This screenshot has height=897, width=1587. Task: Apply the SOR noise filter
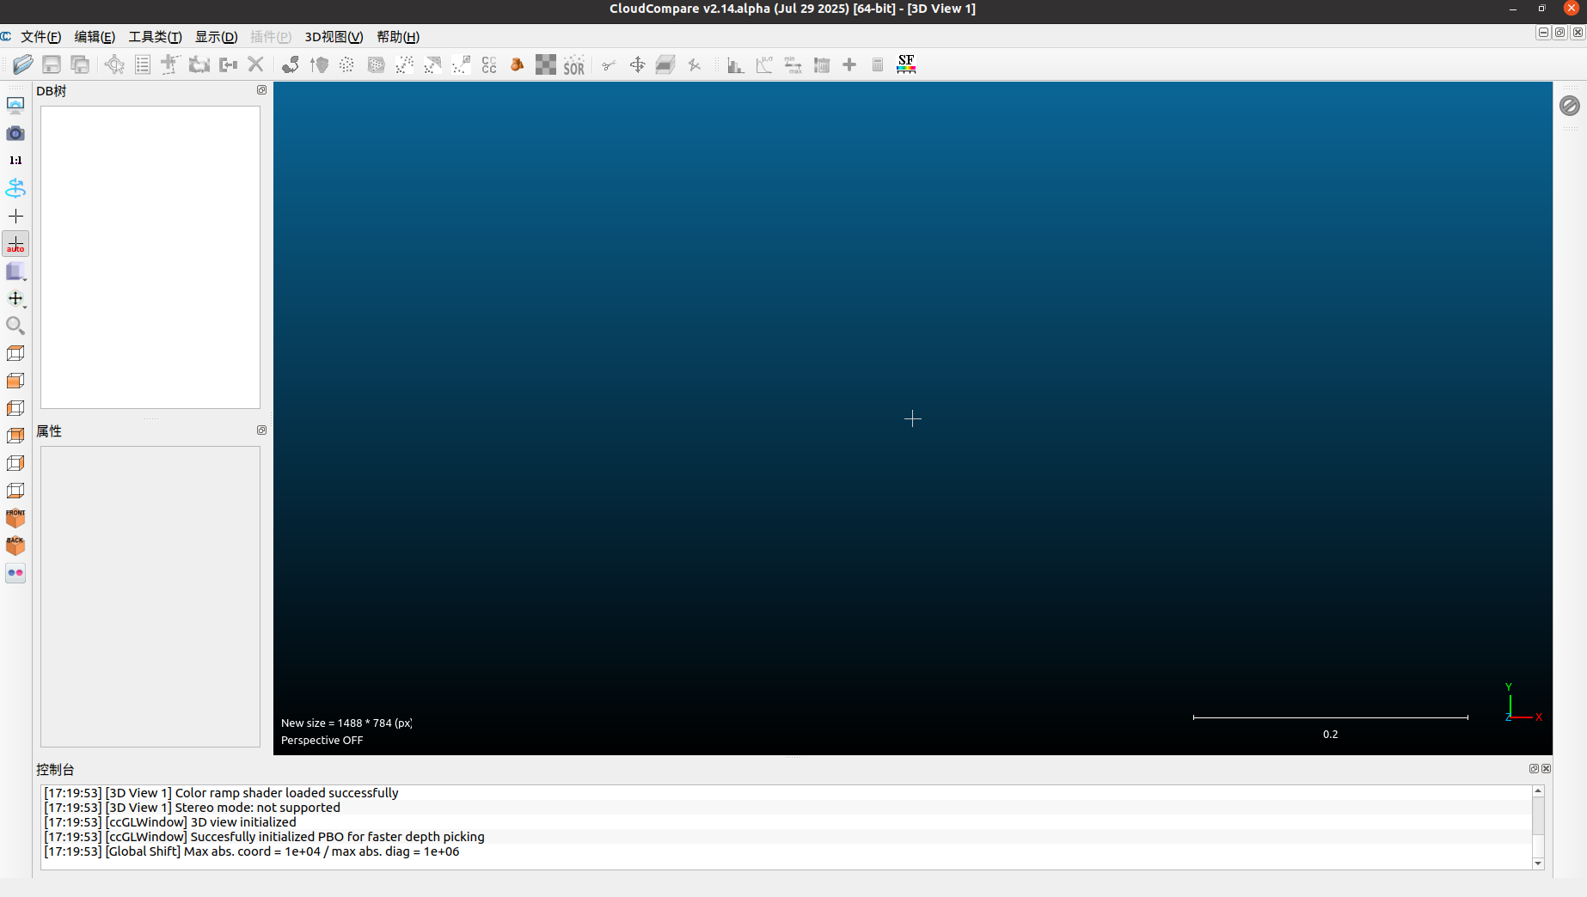(573, 64)
